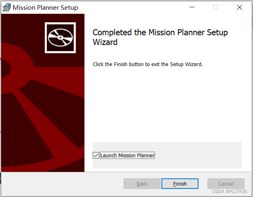Uncheck the Launch Mission Planner checkbox
Viewport: 253px width, 197px height.
(96, 155)
